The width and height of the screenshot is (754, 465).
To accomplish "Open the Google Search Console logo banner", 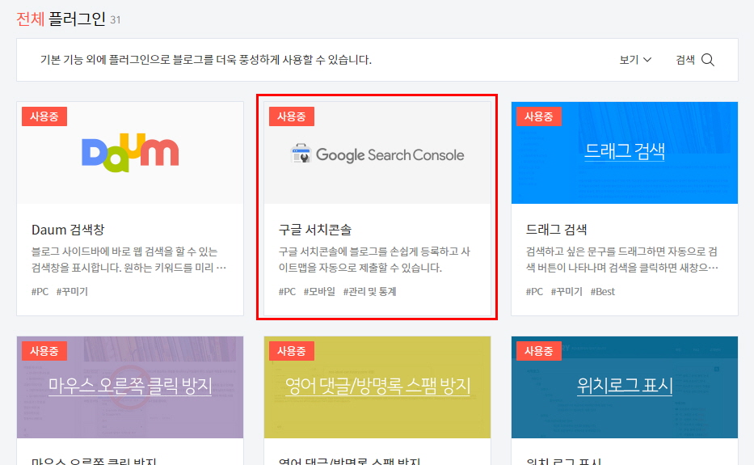I will tap(377, 153).
